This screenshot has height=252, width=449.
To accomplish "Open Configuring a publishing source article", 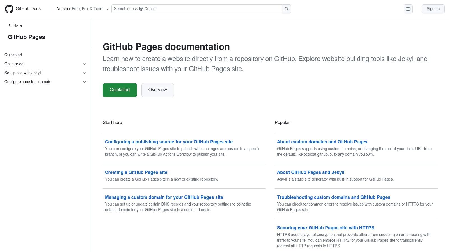I will tap(169, 142).
